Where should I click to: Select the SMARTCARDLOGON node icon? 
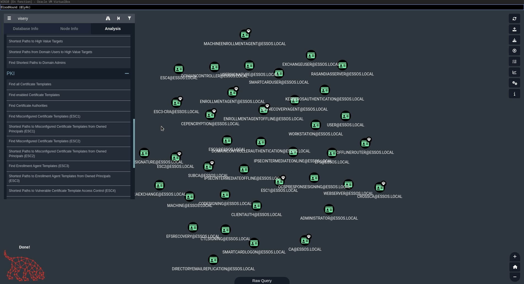click(x=254, y=243)
